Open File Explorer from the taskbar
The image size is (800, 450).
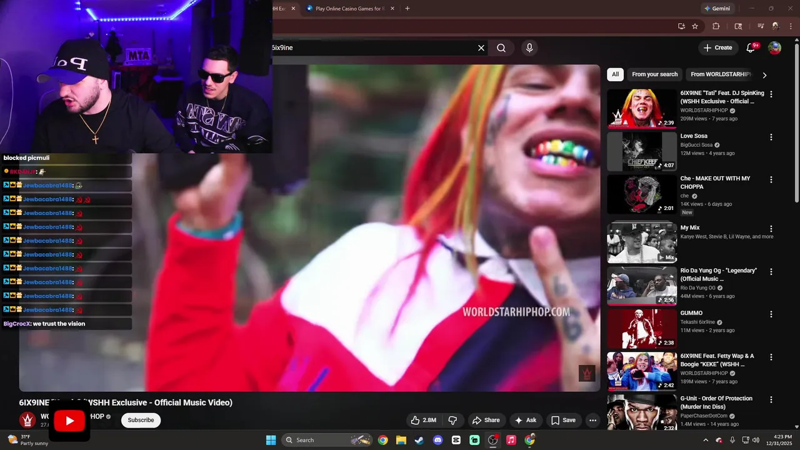[401, 440]
